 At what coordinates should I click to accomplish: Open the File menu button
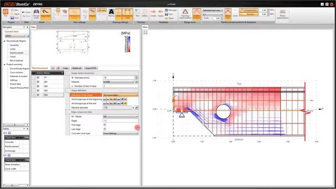pyautogui.click(x=6, y=13)
